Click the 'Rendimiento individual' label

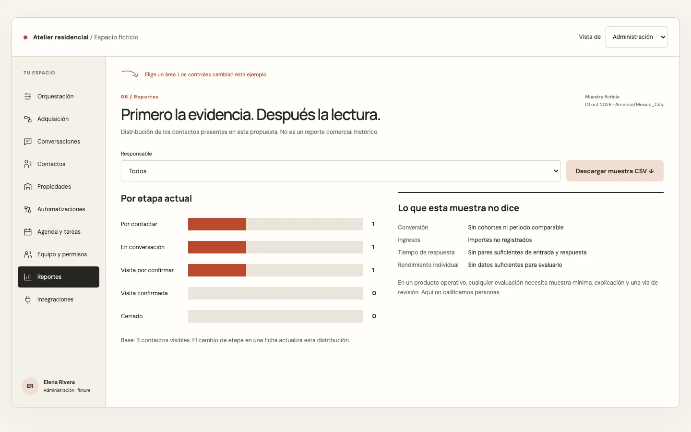click(428, 265)
